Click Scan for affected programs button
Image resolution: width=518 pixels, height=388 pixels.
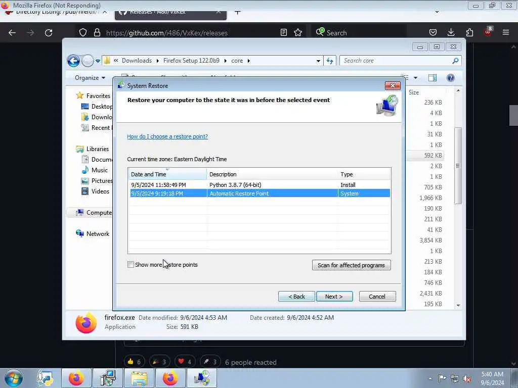(351, 265)
